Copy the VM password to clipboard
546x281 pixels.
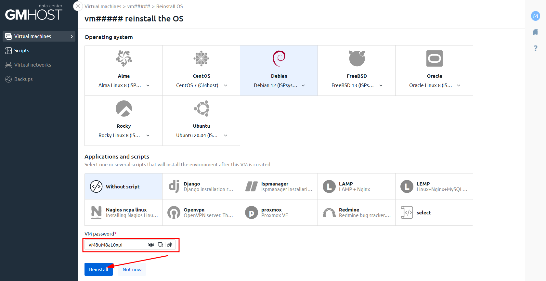pos(161,245)
